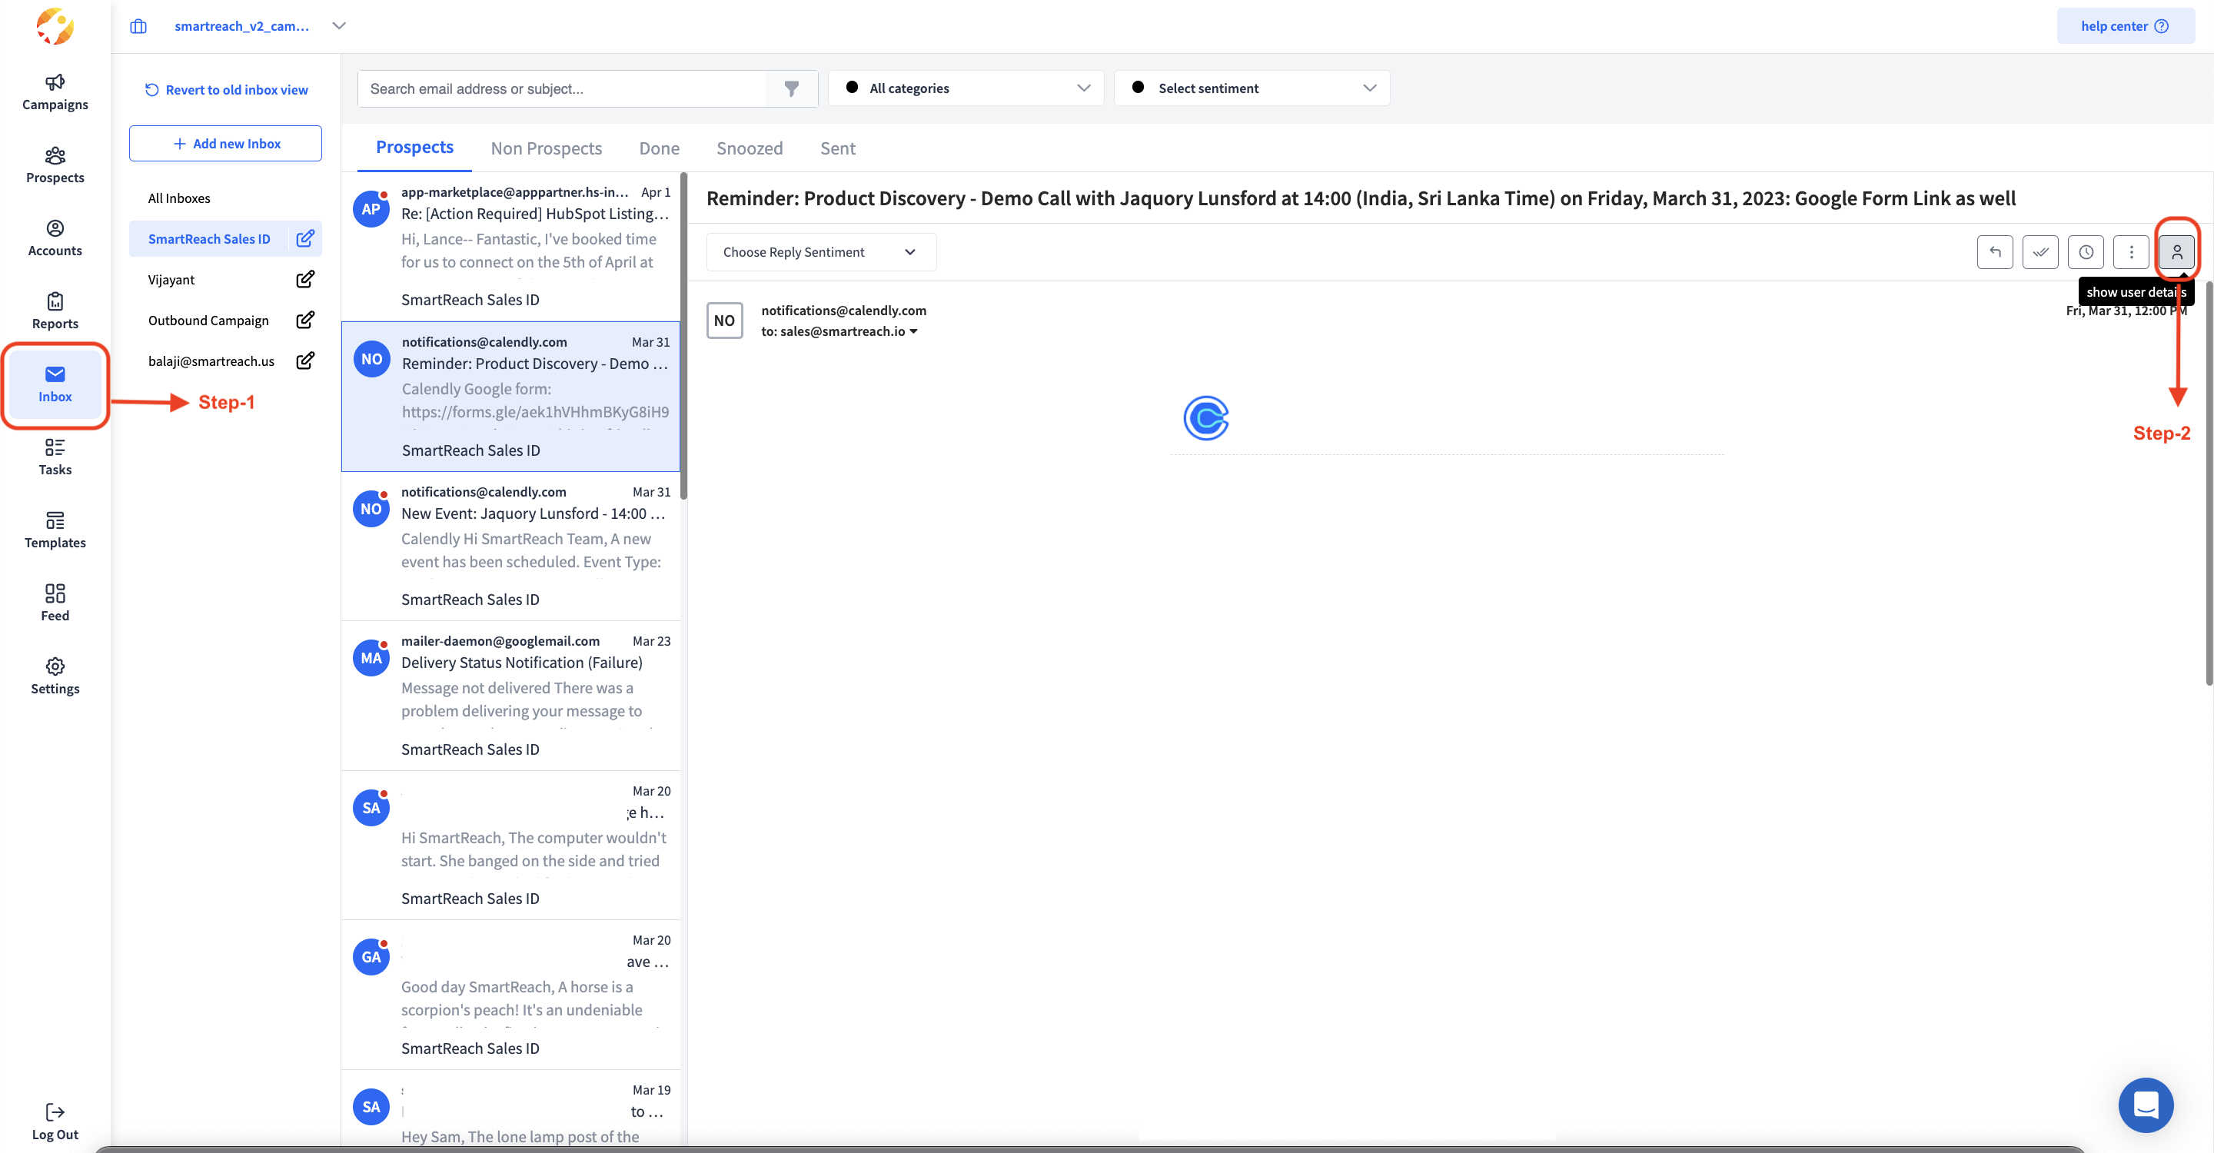Click the show user details icon
This screenshot has height=1153, width=2214.
[x=2176, y=251]
